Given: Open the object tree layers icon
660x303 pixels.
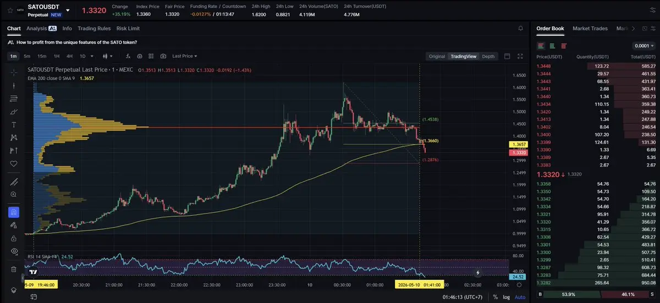Looking at the screenshot, I should (14, 290).
